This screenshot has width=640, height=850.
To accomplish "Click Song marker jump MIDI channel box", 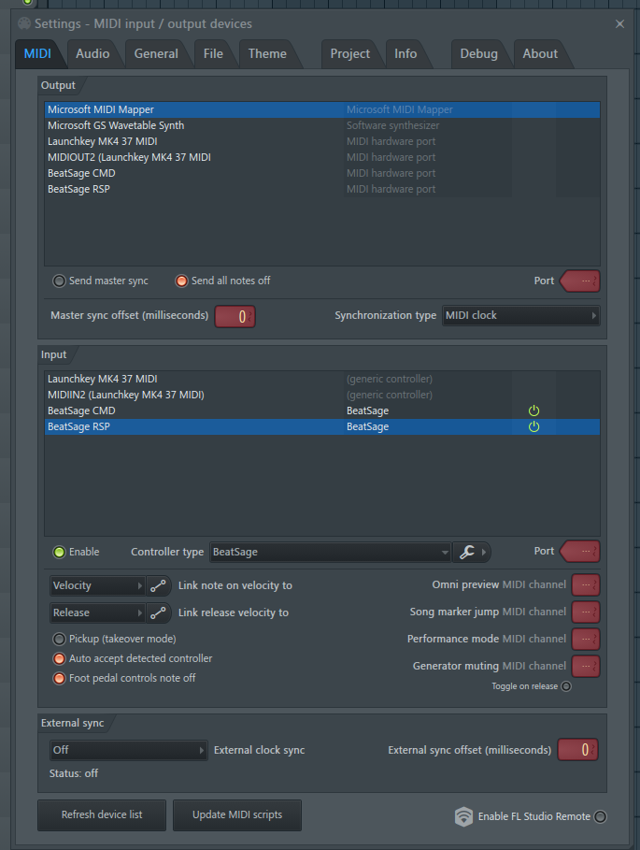I will pos(586,612).
